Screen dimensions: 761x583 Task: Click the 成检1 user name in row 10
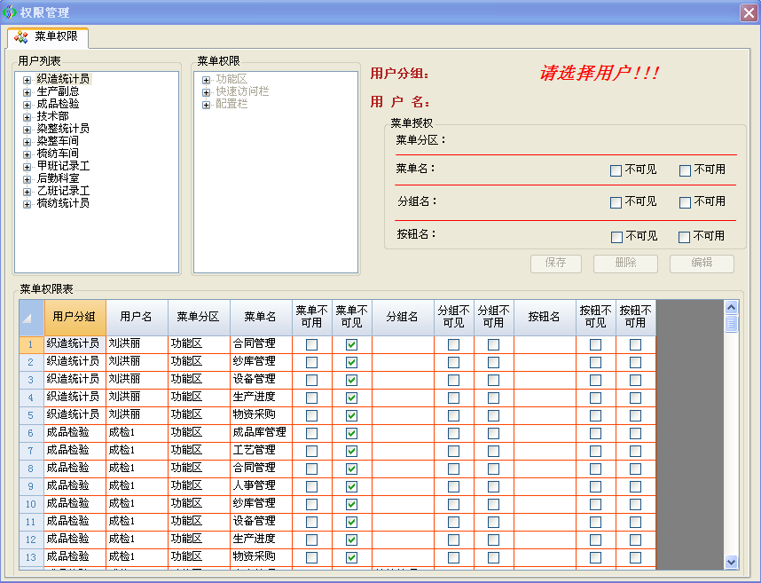tap(137, 504)
